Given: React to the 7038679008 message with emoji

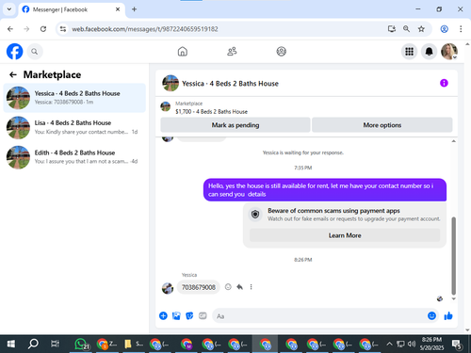Looking at the screenshot, I should point(228,287).
